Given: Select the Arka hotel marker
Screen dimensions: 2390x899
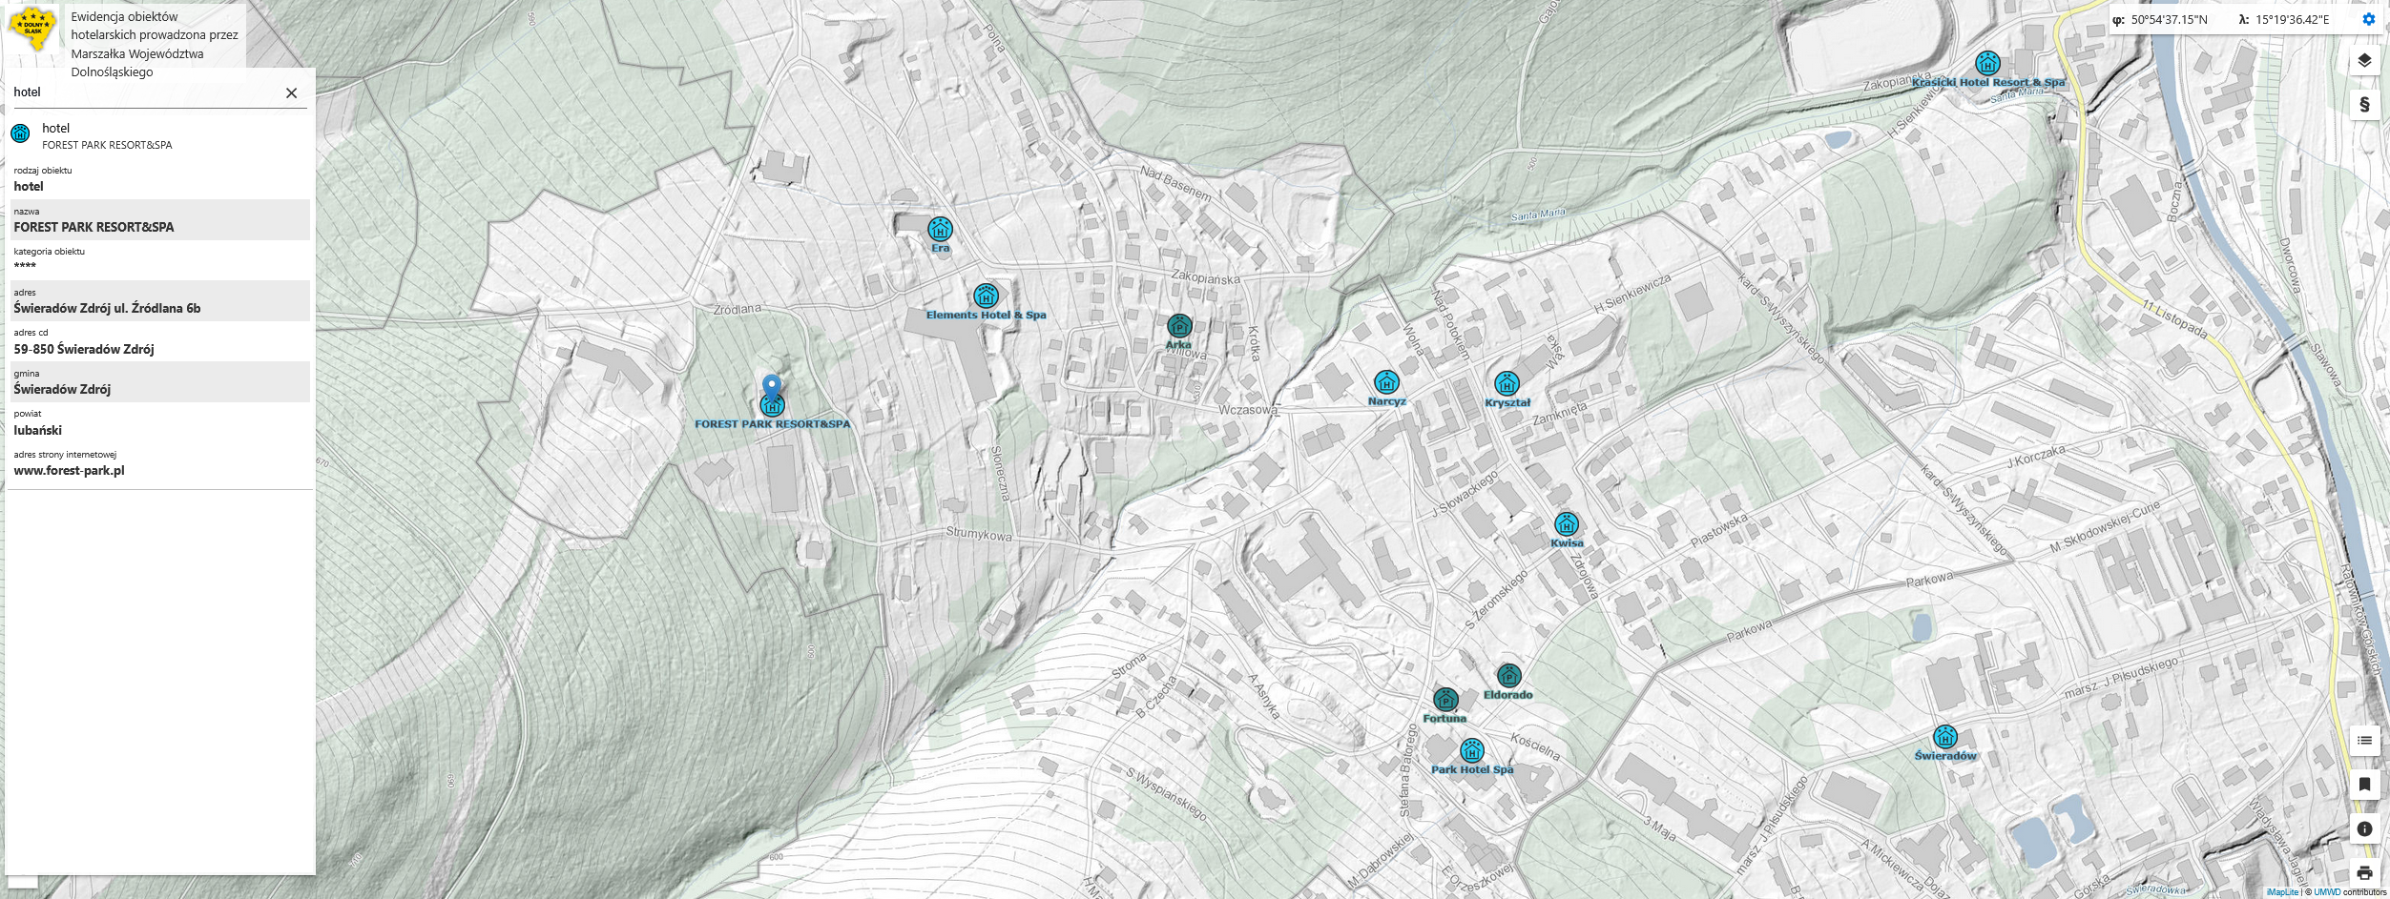Looking at the screenshot, I should 1179,326.
